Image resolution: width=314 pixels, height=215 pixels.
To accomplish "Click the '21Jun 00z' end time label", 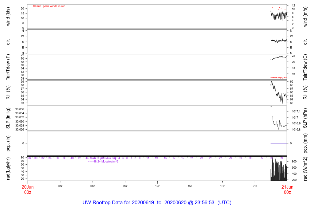I will tap(287, 190).
